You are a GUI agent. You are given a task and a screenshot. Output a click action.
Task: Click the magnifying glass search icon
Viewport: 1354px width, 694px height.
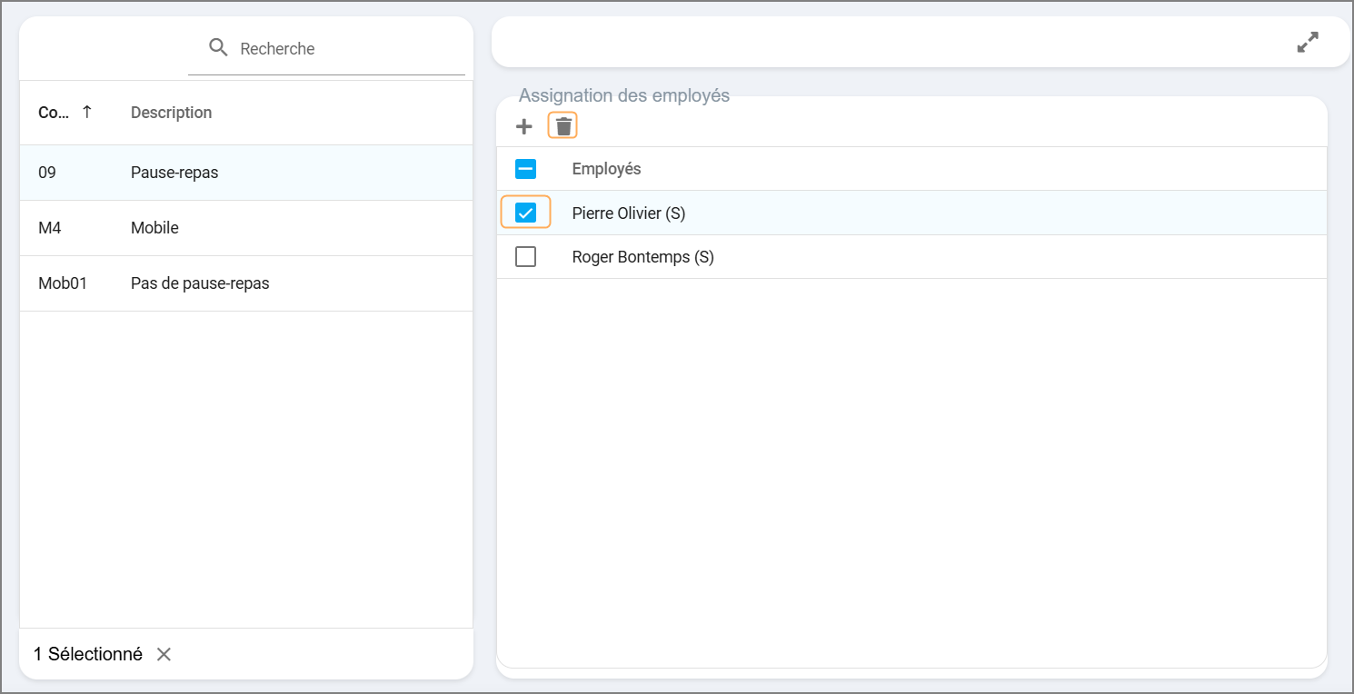point(218,48)
